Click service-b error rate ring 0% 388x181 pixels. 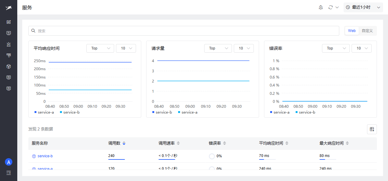[212, 156]
